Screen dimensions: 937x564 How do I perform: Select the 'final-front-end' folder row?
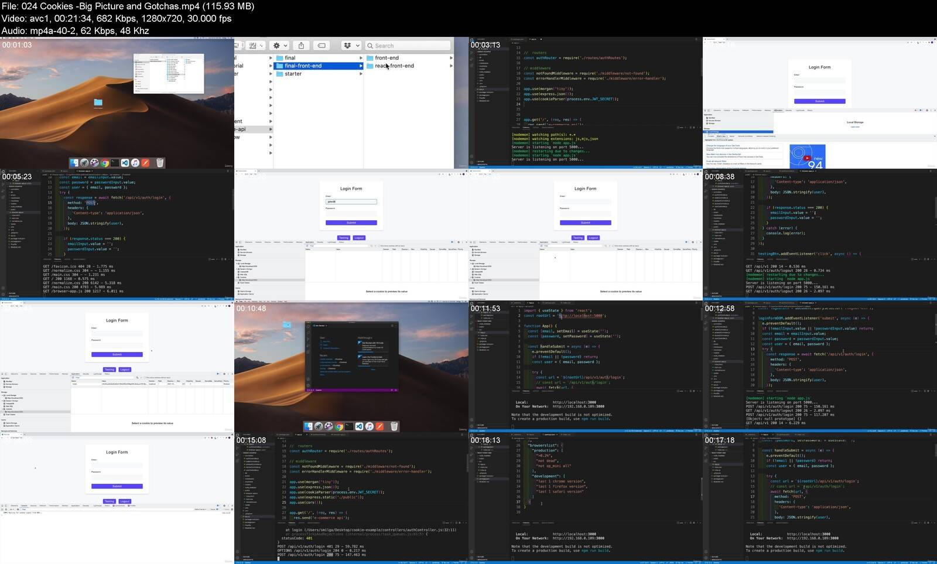pos(319,66)
